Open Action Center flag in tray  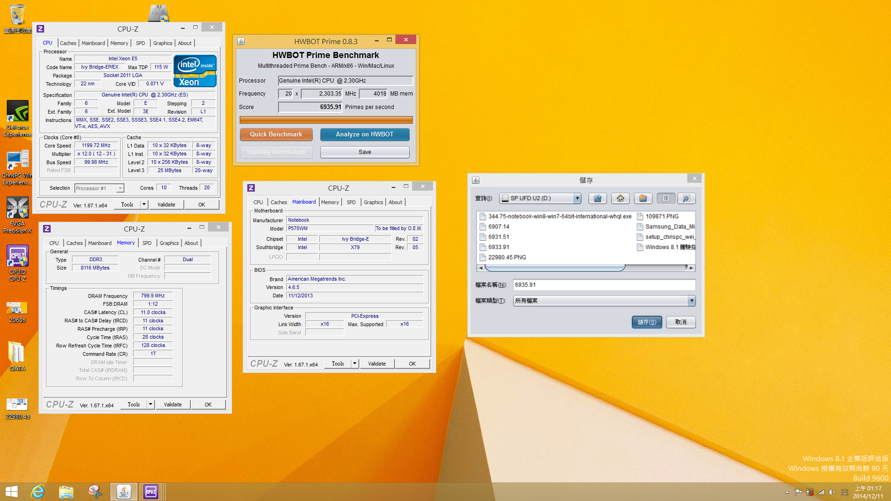798,492
